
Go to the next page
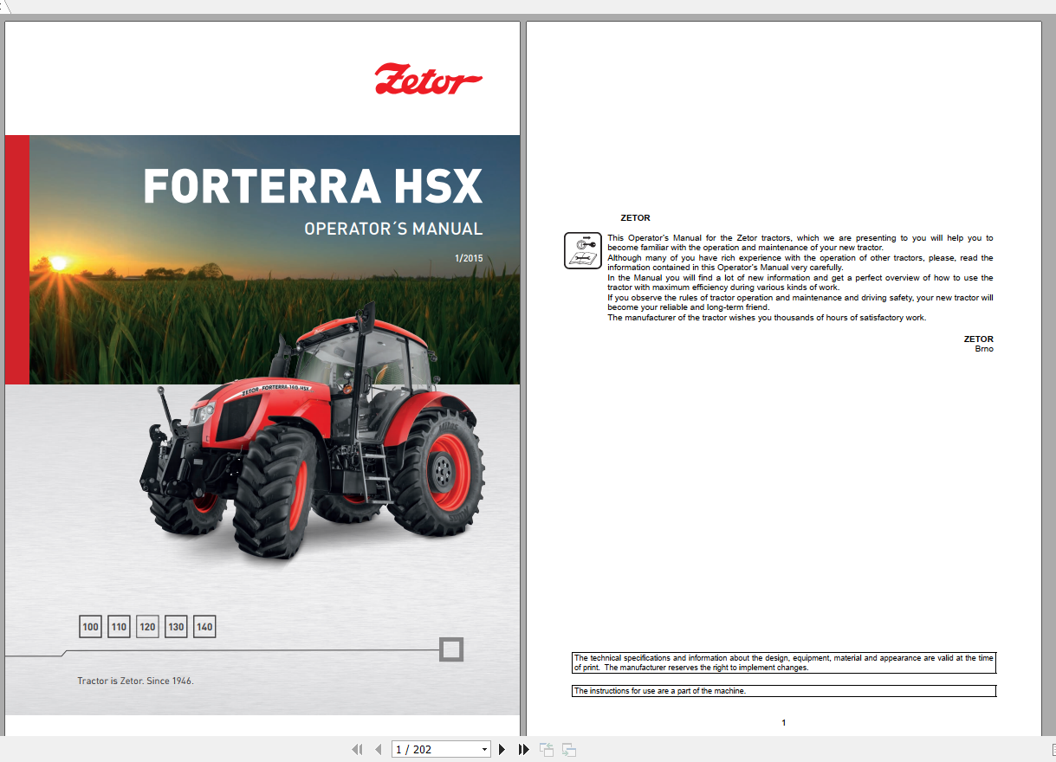click(502, 750)
